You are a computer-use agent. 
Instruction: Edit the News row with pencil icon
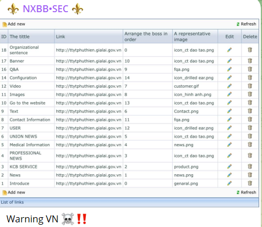[x=230, y=175]
